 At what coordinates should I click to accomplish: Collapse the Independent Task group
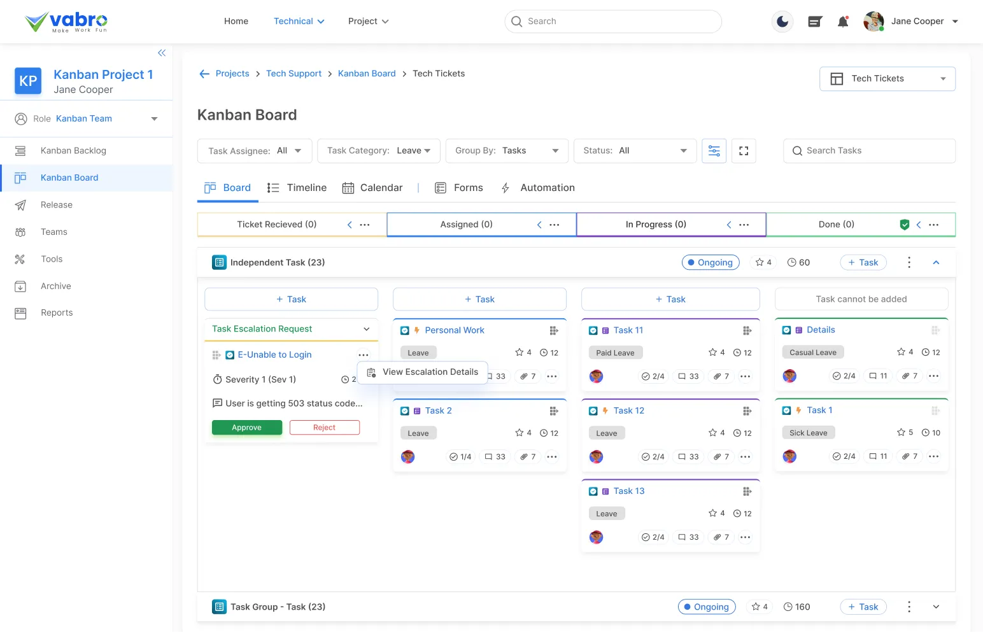coord(936,262)
